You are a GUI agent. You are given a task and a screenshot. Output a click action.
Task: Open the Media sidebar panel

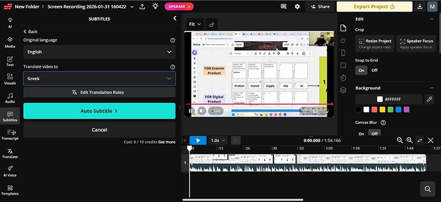[x=10, y=42]
